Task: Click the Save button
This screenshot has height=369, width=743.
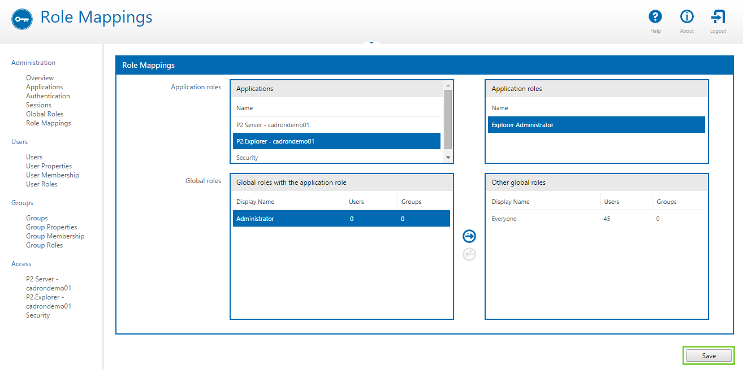Action: pyautogui.click(x=709, y=355)
